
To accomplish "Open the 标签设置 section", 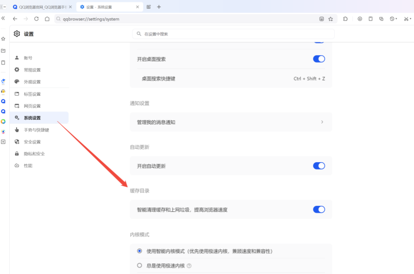I will coord(39,94).
